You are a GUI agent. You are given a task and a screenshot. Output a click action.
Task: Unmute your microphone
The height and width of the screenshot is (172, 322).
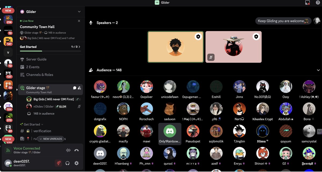[x=58, y=163]
